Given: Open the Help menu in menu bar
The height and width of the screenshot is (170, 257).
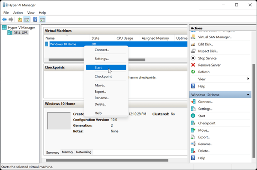Looking at the screenshot, I should (x=42, y=13).
